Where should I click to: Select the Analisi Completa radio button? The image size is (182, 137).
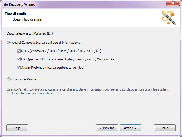9,43
